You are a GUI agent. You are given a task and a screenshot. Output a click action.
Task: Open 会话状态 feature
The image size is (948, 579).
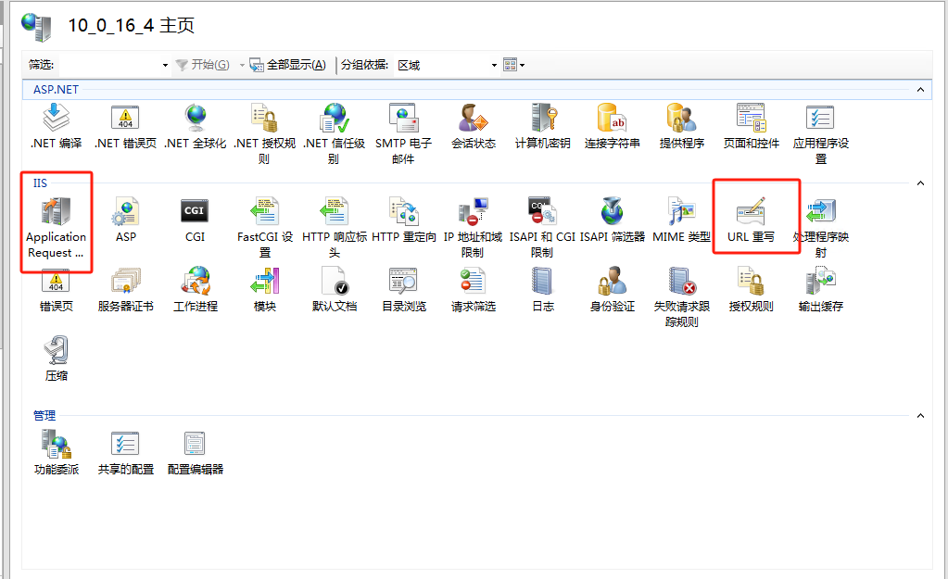click(474, 126)
